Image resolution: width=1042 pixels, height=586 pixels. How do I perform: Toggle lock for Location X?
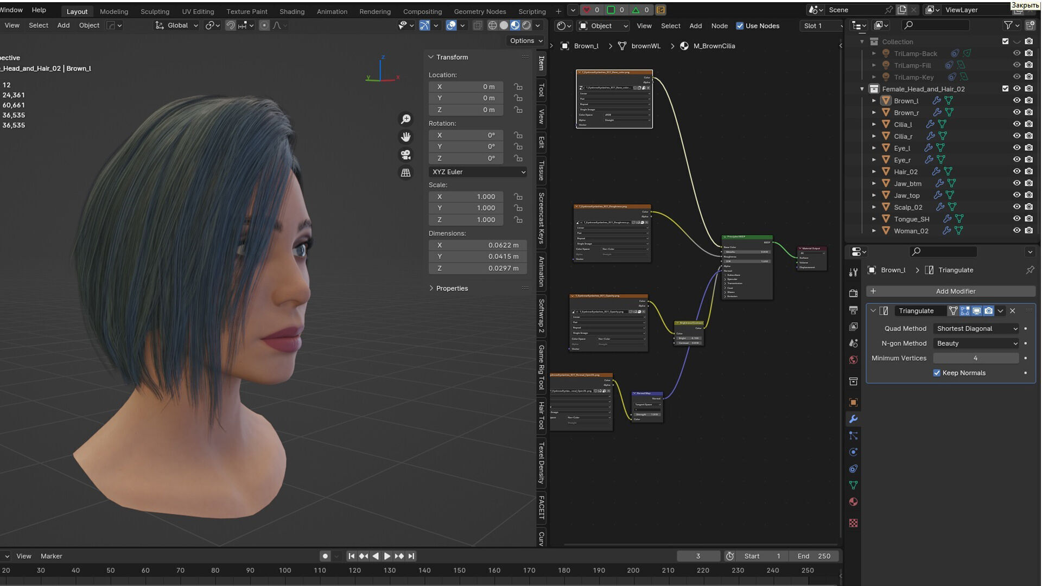(x=518, y=87)
